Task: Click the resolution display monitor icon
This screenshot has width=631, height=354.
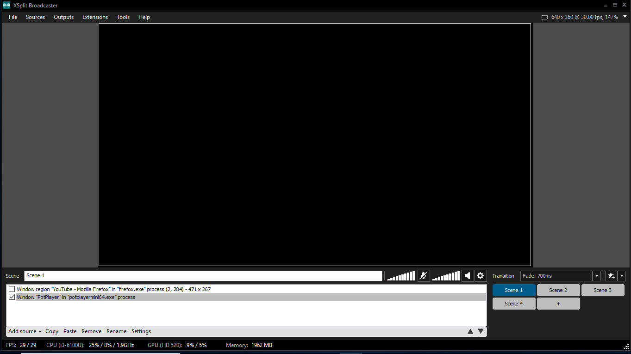Action: coord(545,17)
